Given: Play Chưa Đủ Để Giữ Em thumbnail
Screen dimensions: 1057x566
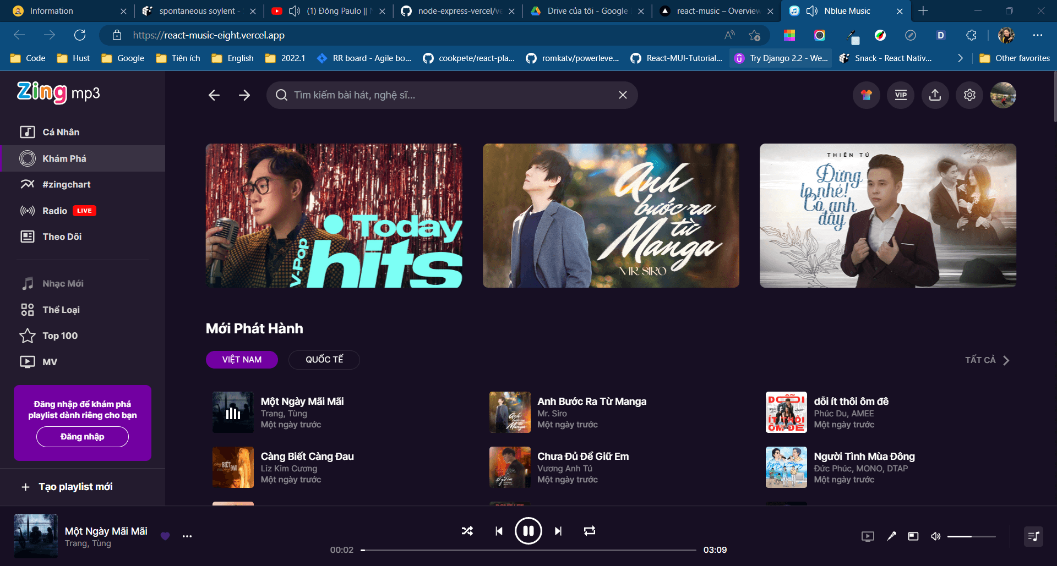Looking at the screenshot, I should 510,468.
